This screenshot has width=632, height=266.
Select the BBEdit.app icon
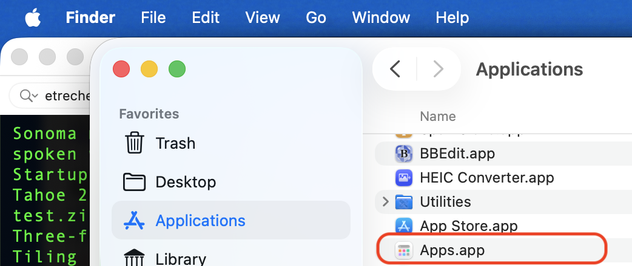(404, 154)
